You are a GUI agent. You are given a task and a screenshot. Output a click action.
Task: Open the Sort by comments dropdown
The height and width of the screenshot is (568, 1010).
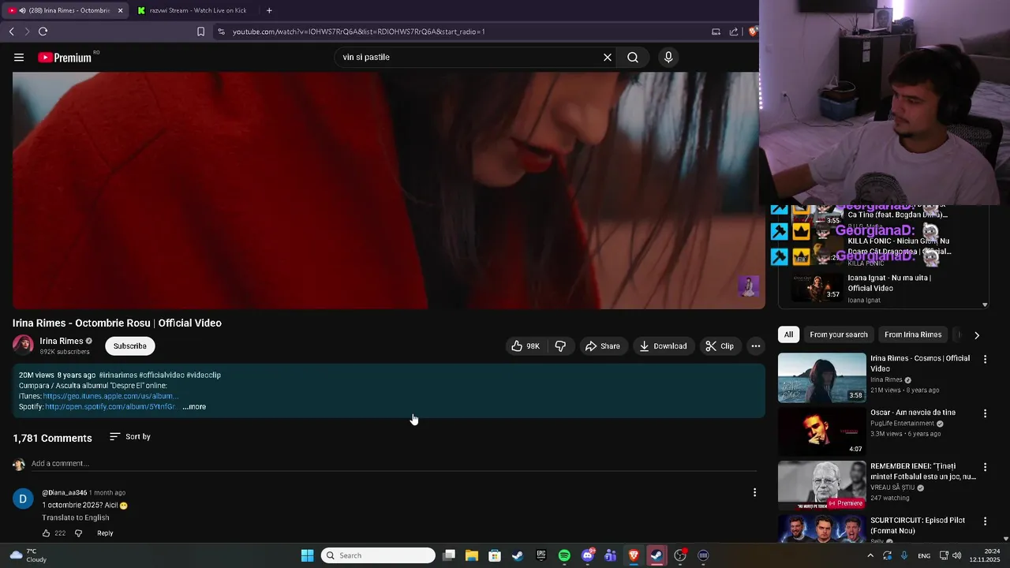130,437
